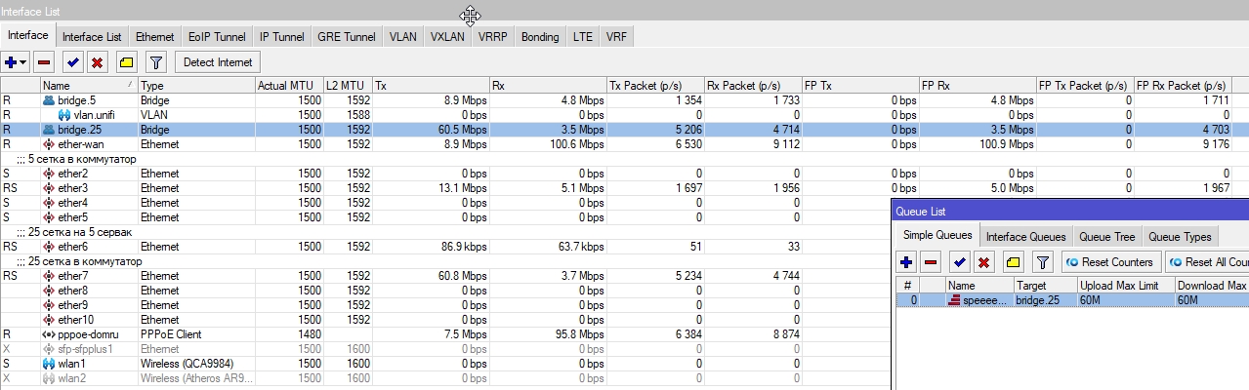Click the wlan1 wireless icon
Viewport: 1249px width, 390px height.
[49, 364]
